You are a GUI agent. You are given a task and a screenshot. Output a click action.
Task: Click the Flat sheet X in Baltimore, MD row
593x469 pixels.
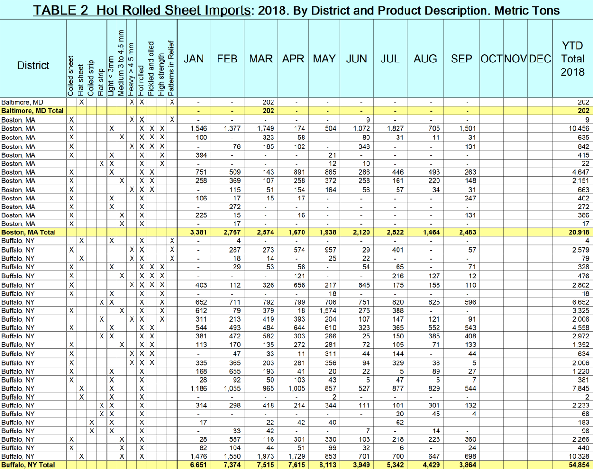(x=81, y=102)
